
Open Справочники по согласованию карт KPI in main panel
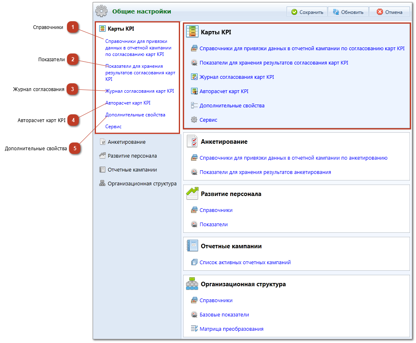click(x=302, y=49)
